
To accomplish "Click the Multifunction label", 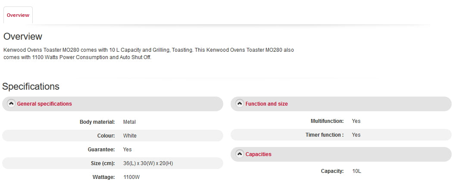I will (x=327, y=121).
